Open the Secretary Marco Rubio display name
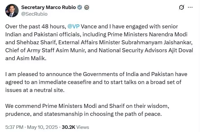This screenshot has height=132, width=201. pyautogui.click(x=48, y=7)
